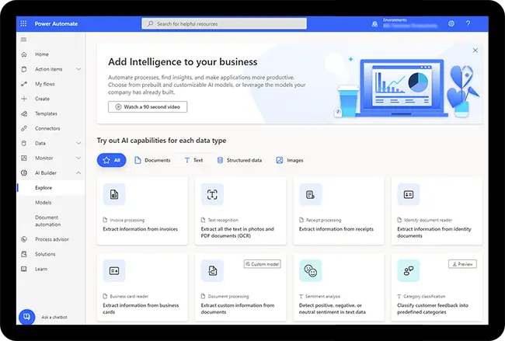Click the My flows icon
Screen dimensions: 505x341
click(24, 84)
